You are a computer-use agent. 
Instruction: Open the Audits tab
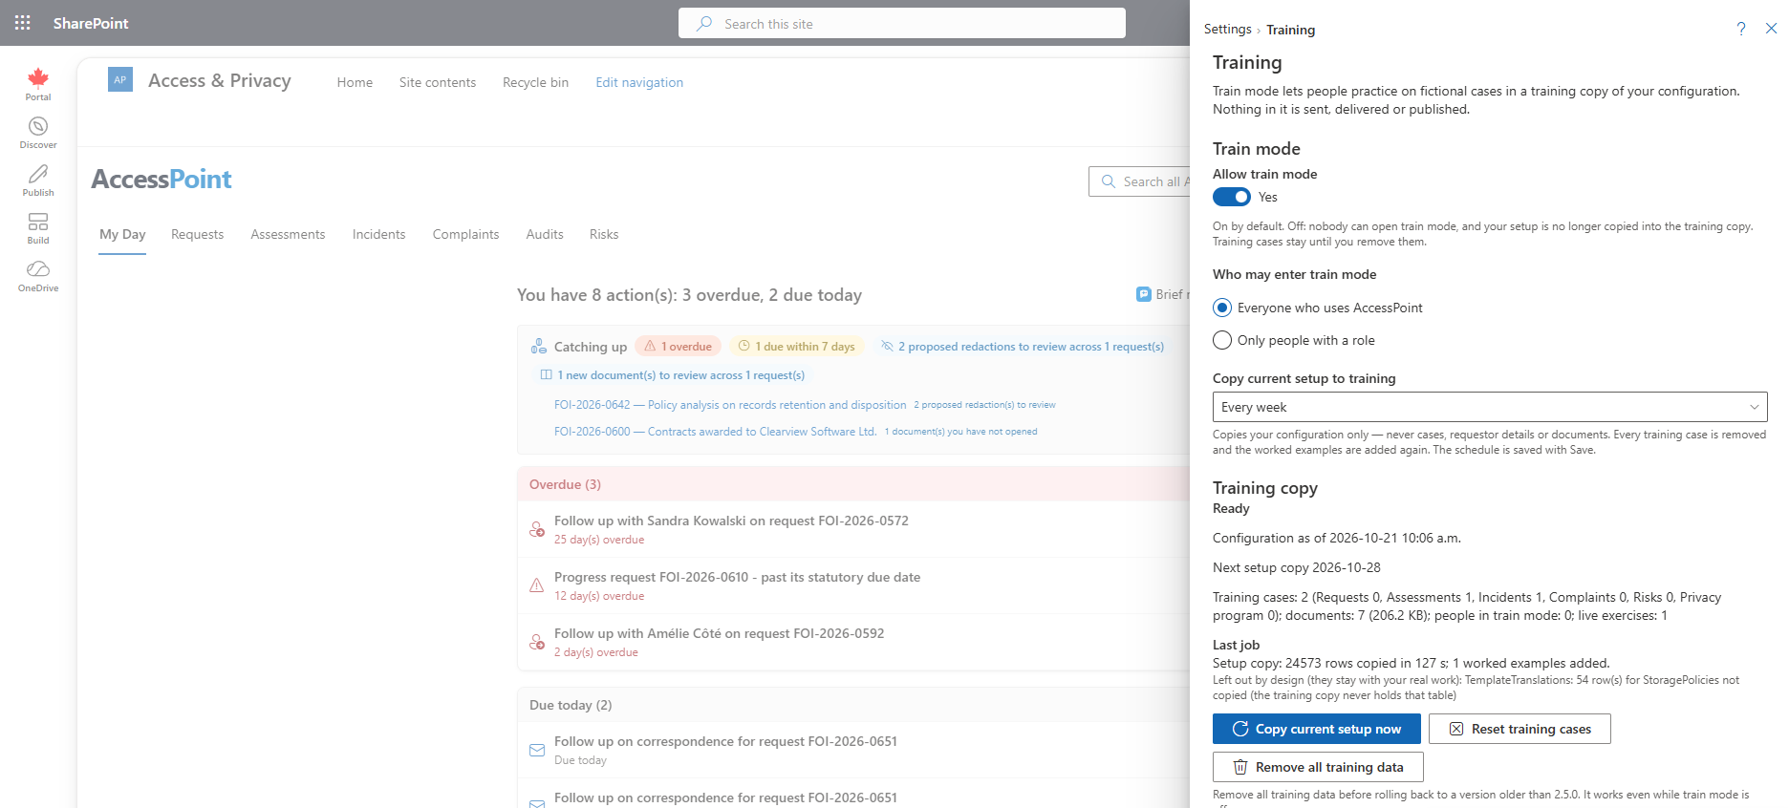coord(545,234)
